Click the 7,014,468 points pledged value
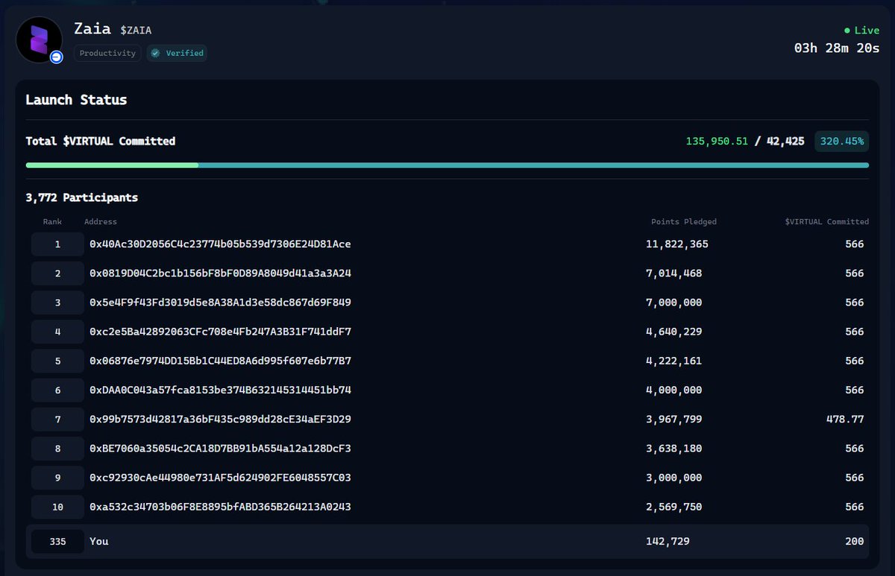 (674, 273)
